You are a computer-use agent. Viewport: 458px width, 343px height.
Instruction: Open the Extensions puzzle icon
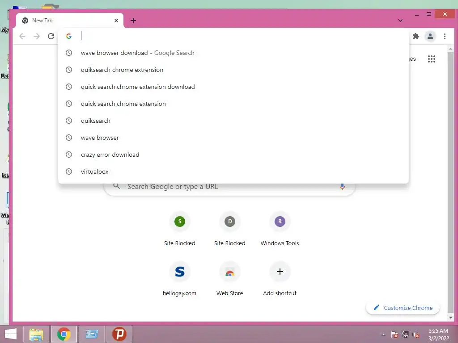(x=416, y=36)
